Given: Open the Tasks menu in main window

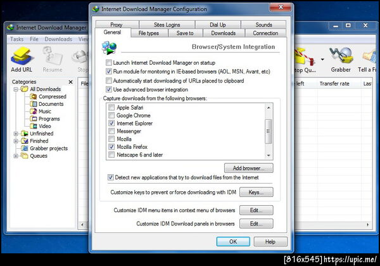Looking at the screenshot, I should point(16,39).
